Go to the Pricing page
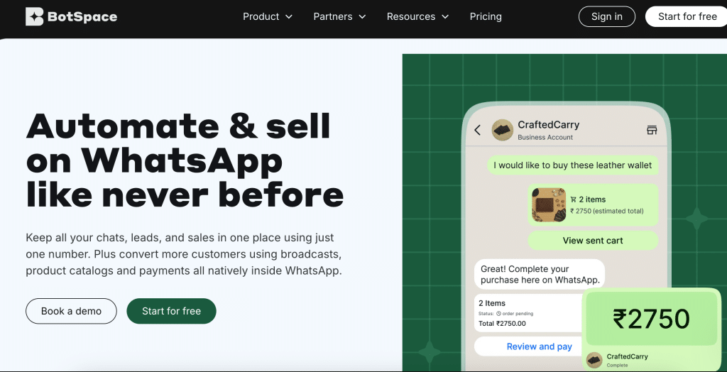Image resolution: width=727 pixels, height=372 pixels. click(x=486, y=17)
